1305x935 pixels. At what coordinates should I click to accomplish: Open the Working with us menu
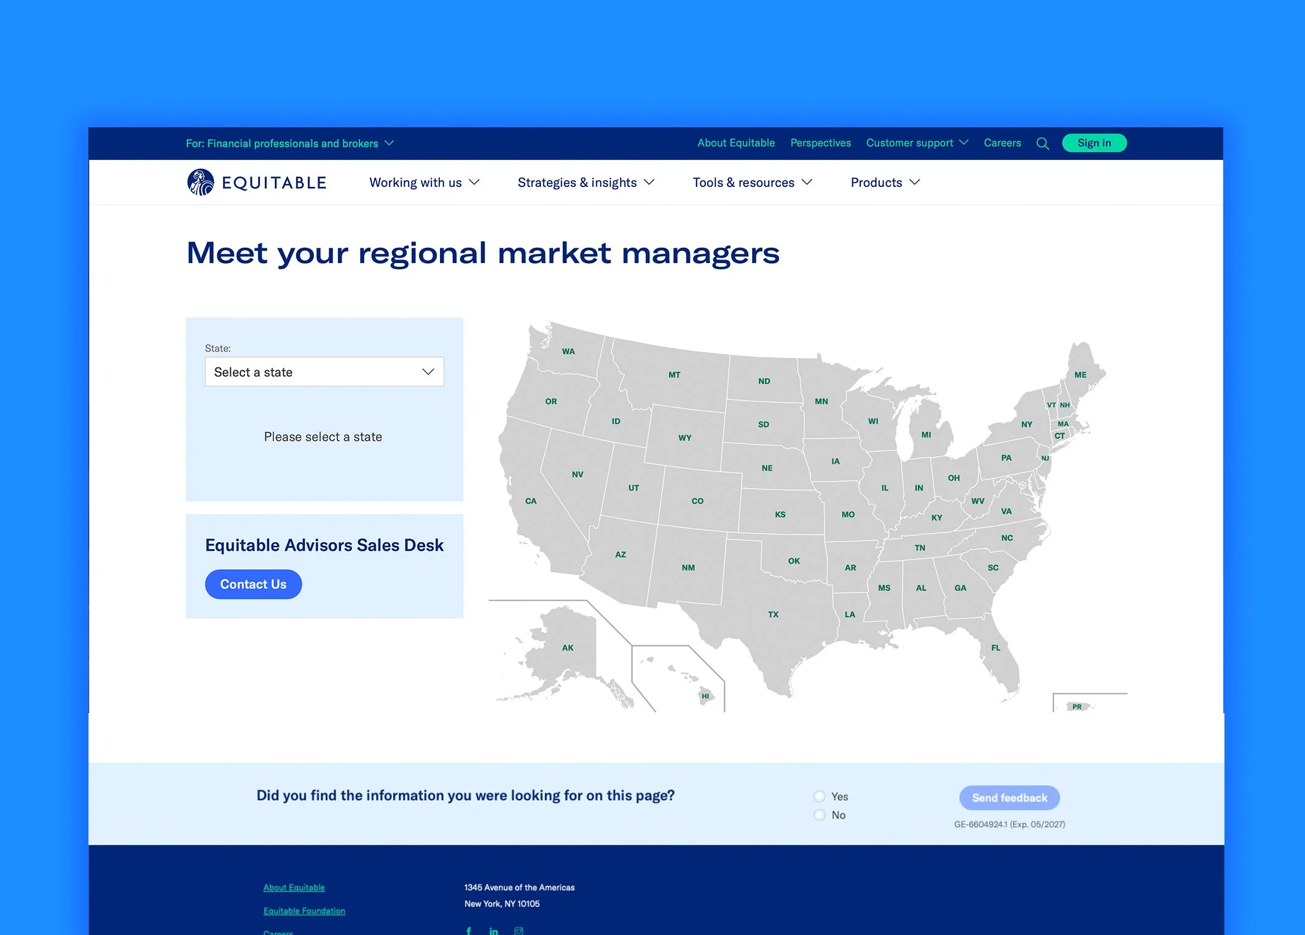(424, 183)
